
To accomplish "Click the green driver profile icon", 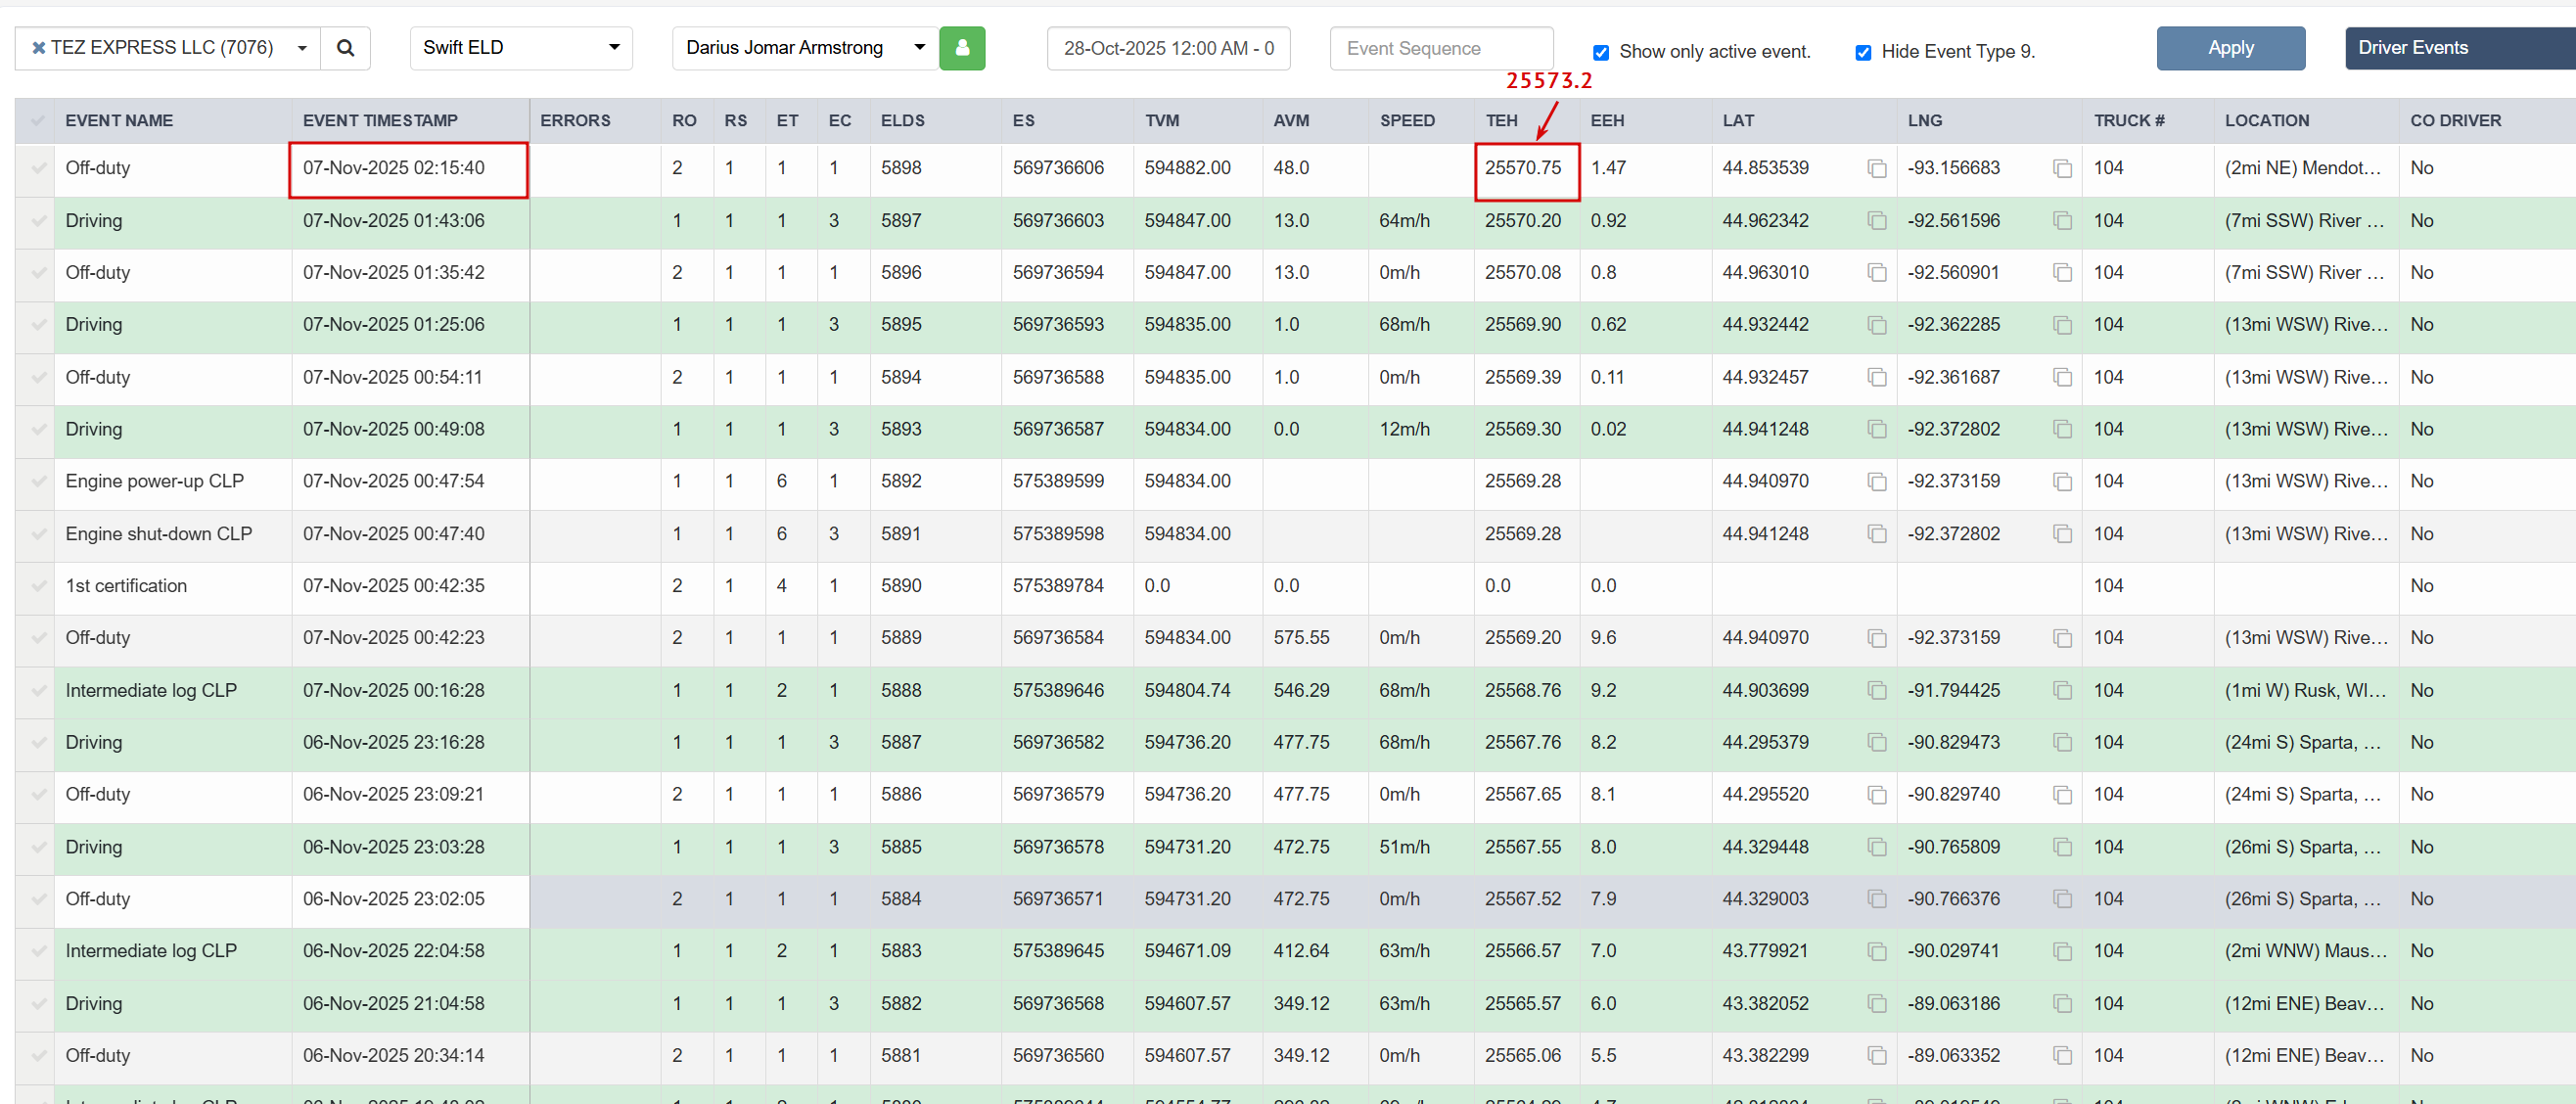I will (x=961, y=48).
